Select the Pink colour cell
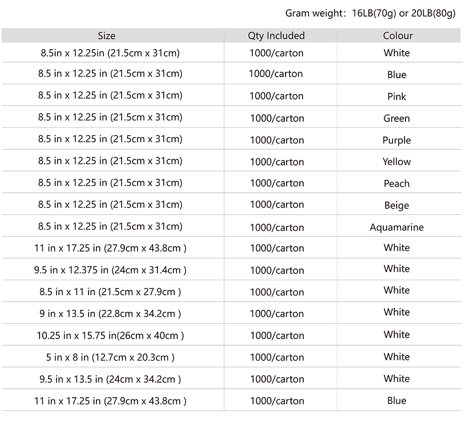 [397, 97]
